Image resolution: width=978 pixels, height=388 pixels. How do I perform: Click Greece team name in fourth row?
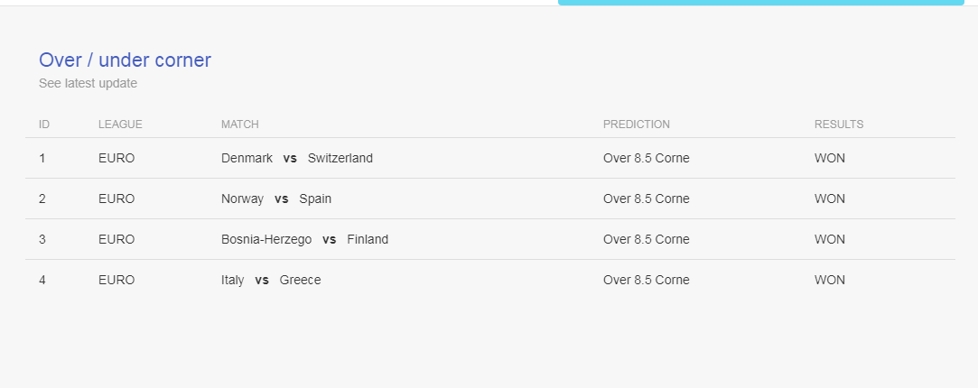tap(300, 280)
